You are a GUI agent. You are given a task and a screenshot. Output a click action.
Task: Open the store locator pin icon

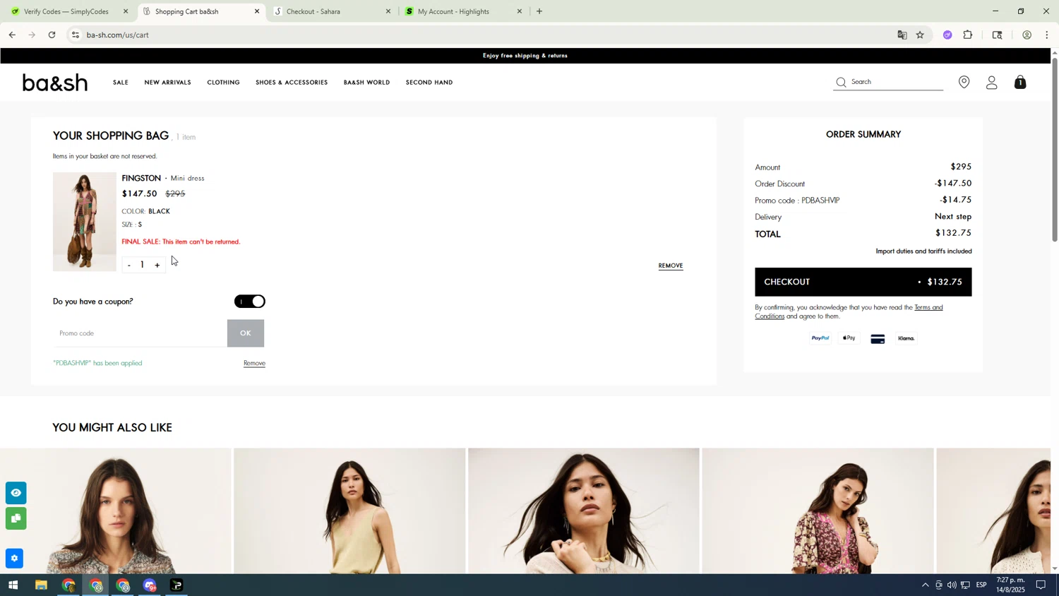tap(964, 82)
